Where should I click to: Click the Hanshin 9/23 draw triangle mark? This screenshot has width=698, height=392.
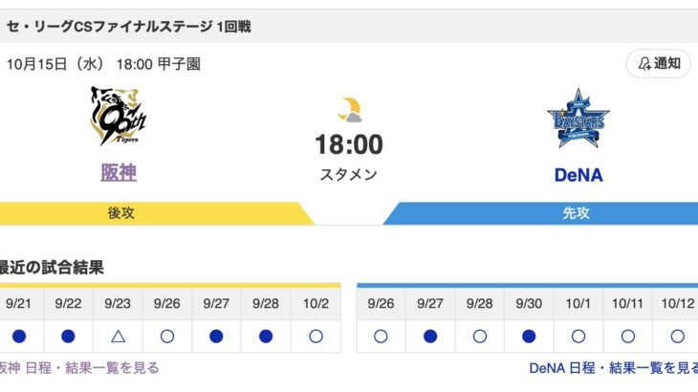tap(118, 337)
